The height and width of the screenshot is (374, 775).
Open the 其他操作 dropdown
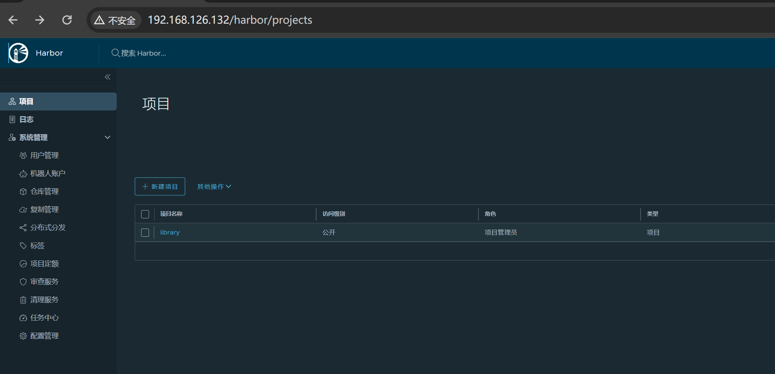tap(214, 187)
